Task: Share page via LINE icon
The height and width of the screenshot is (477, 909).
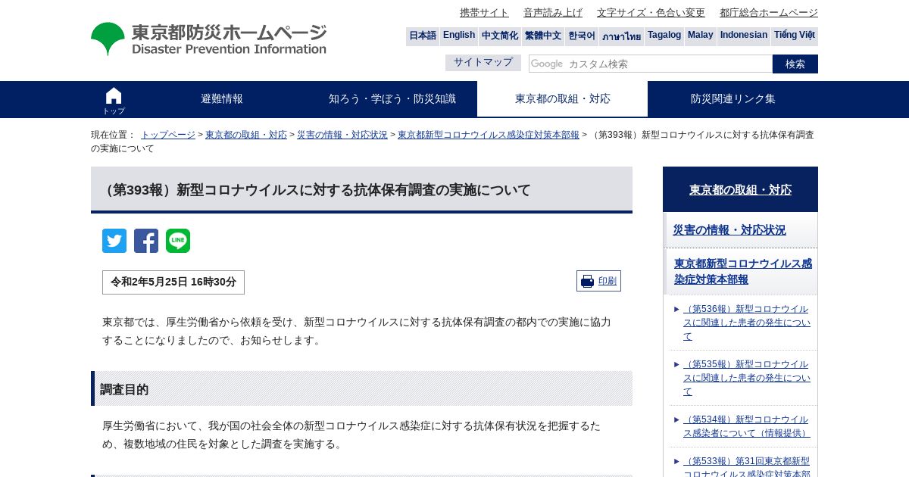Action: 178,241
